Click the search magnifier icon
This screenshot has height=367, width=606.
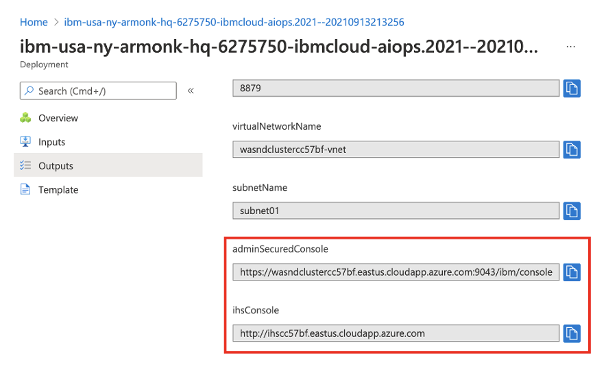[29, 91]
